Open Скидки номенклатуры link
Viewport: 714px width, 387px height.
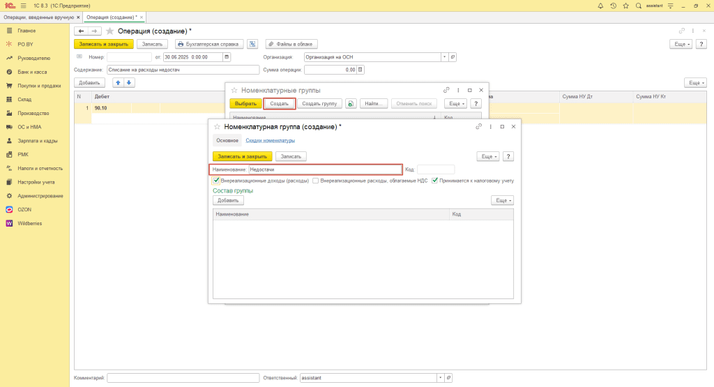pyautogui.click(x=270, y=140)
